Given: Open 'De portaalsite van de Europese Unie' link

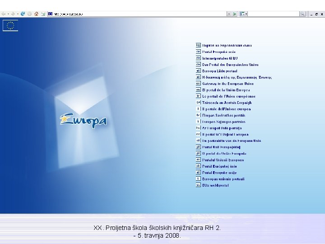Looking at the screenshot, I should [x=232, y=141].
